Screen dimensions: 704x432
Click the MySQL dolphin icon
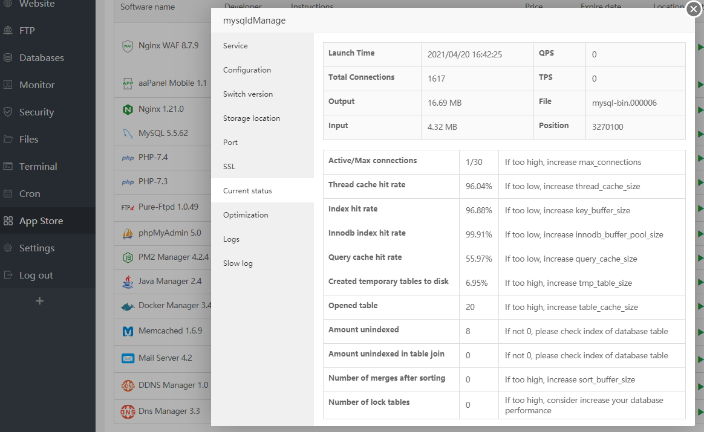[x=128, y=134]
